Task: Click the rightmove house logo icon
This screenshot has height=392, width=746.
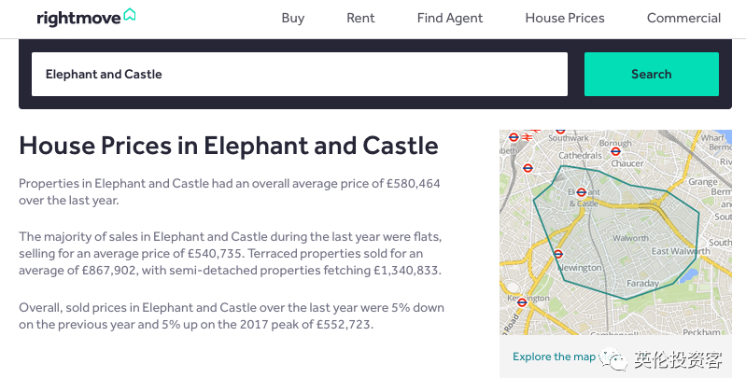Action: (130, 15)
